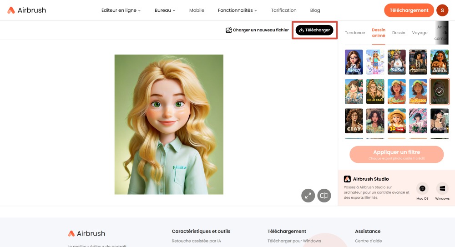Apply the SulSul filter style
Viewport: 455px width, 247px height.
click(x=397, y=62)
